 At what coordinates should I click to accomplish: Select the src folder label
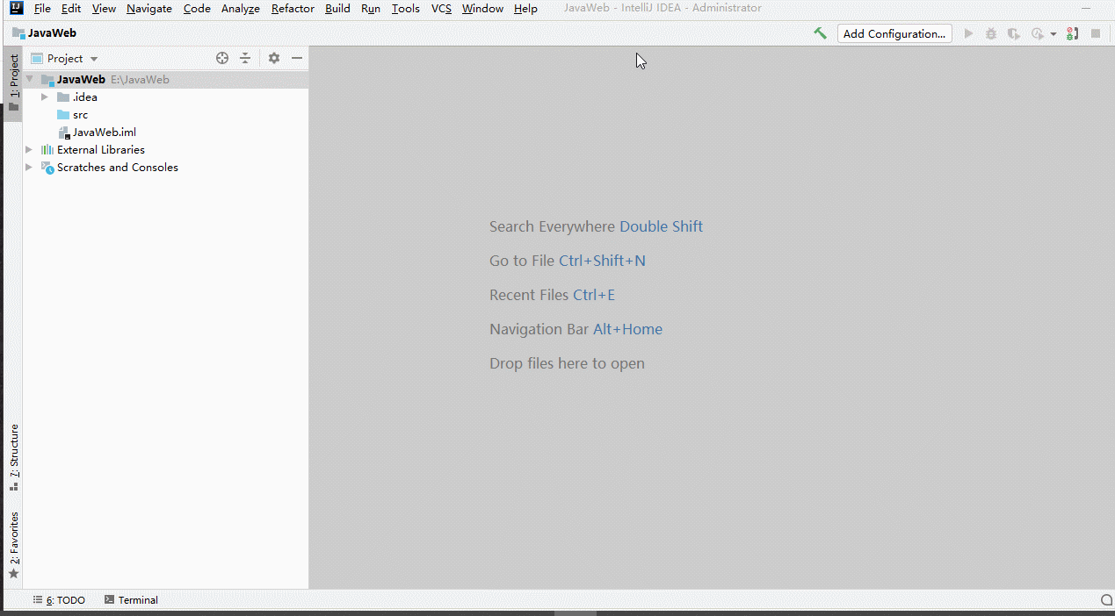click(x=80, y=115)
